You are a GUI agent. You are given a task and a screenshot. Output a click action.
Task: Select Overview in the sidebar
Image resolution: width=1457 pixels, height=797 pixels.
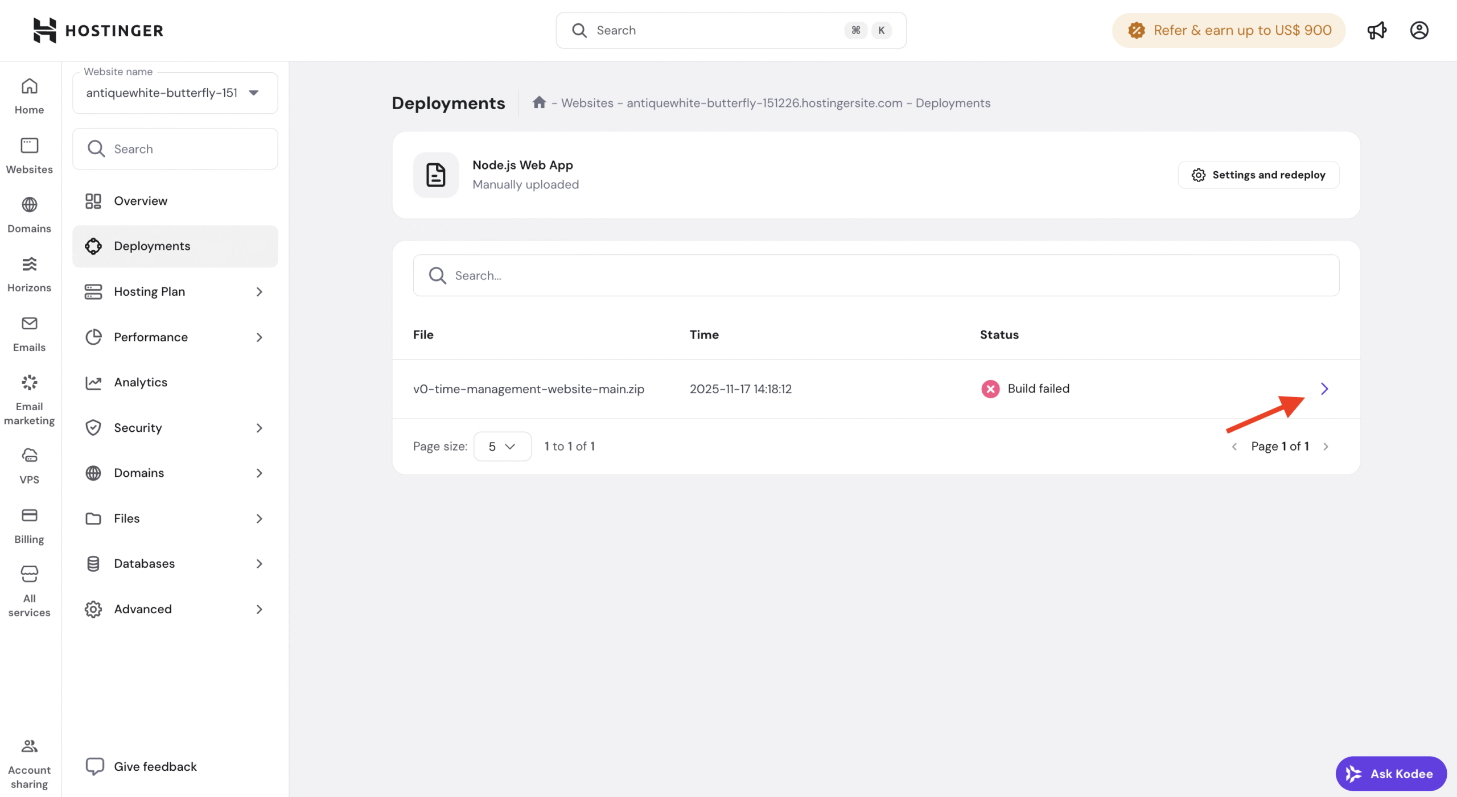(141, 201)
